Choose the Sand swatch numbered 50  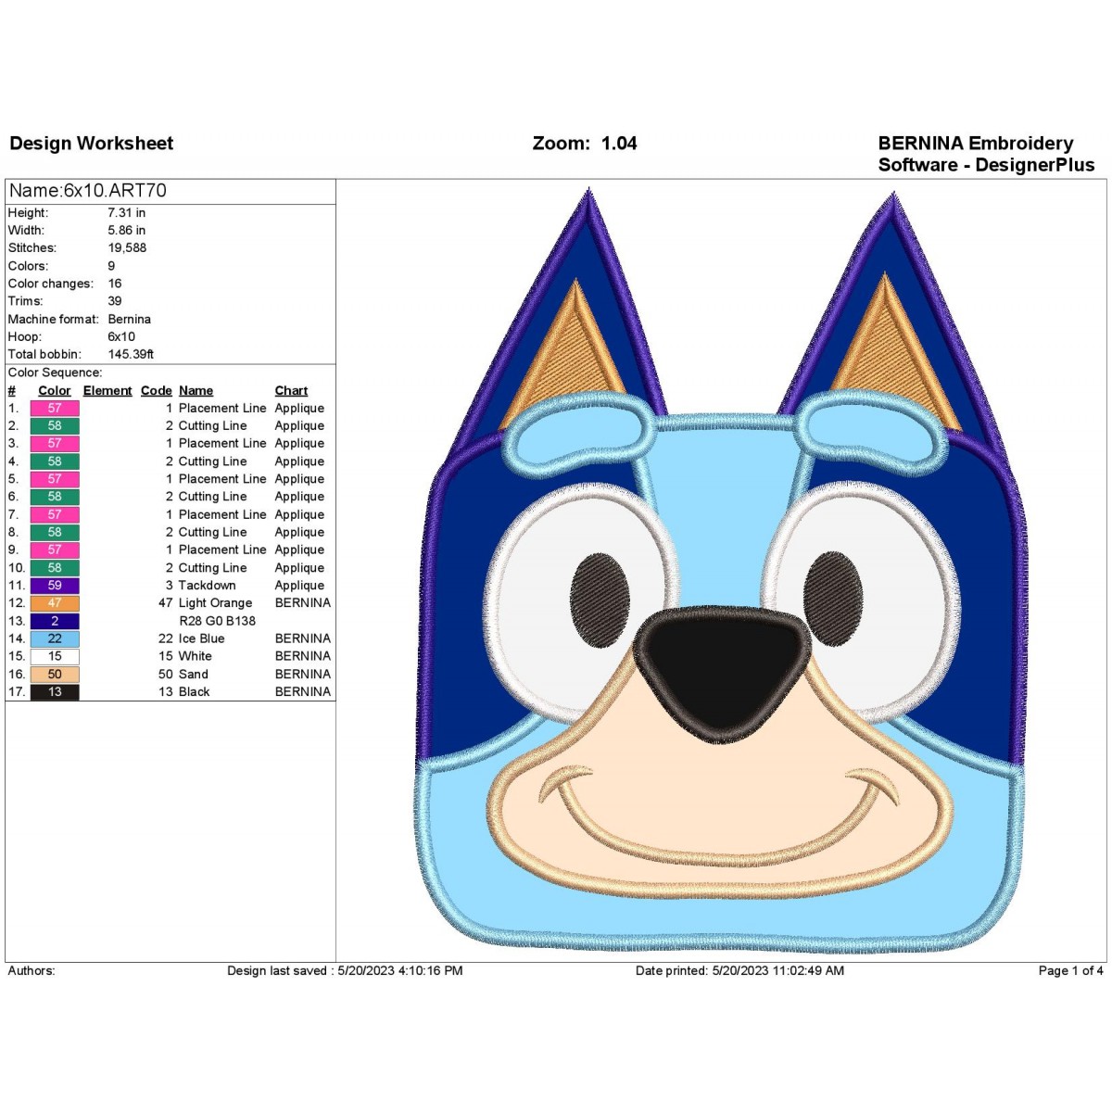pos(55,675)
